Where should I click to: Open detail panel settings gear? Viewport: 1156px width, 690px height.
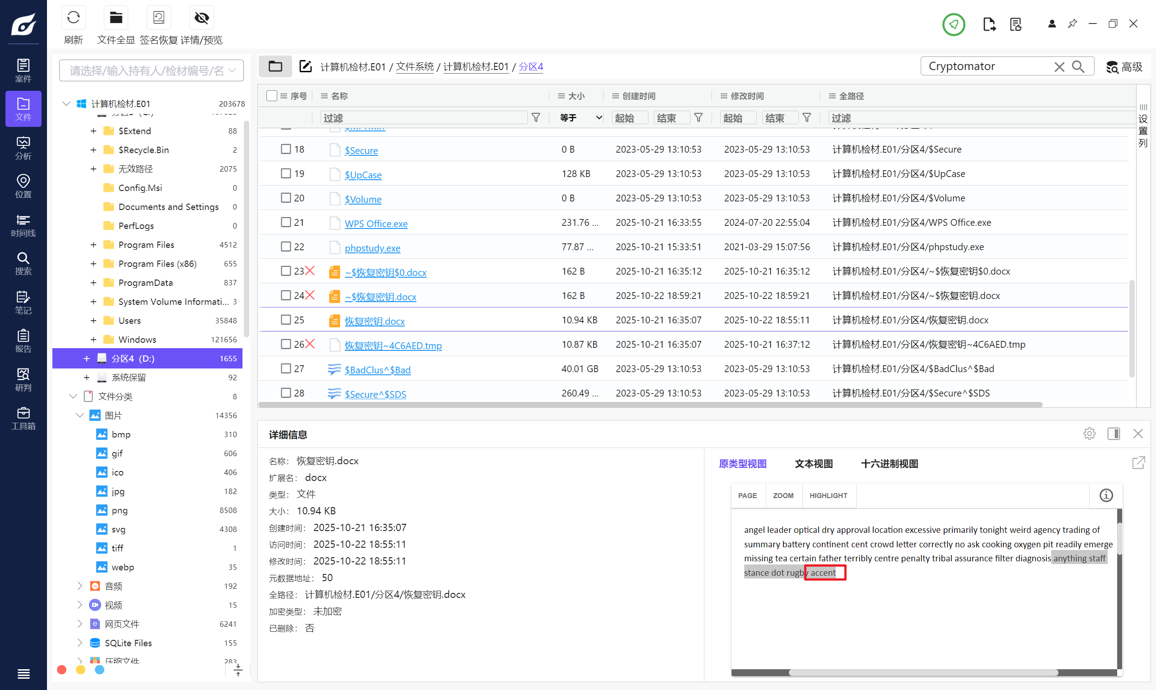(1089, 434)
